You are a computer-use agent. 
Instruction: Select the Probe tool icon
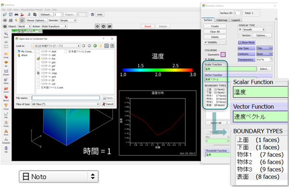pyautogui.click(x=6, y=124)
